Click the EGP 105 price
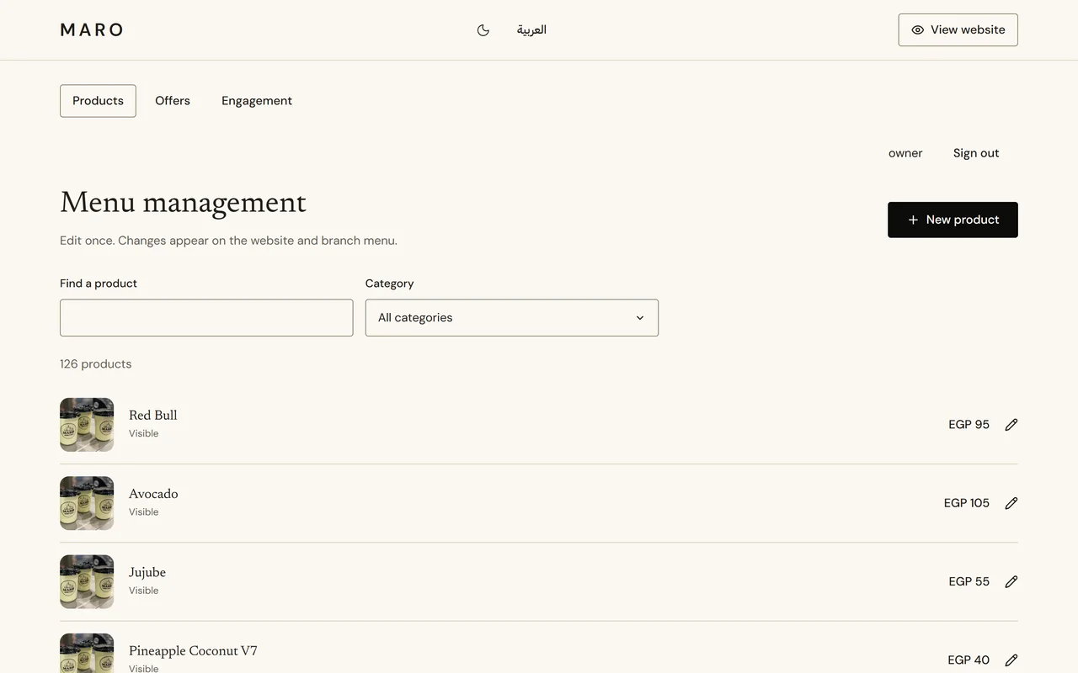Viewport: 1078px width, 673px height. point(967,503)
